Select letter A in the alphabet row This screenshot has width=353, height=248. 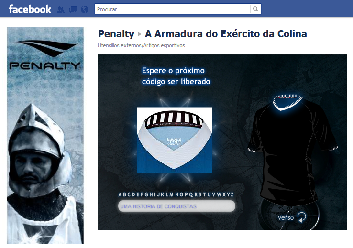120,194
